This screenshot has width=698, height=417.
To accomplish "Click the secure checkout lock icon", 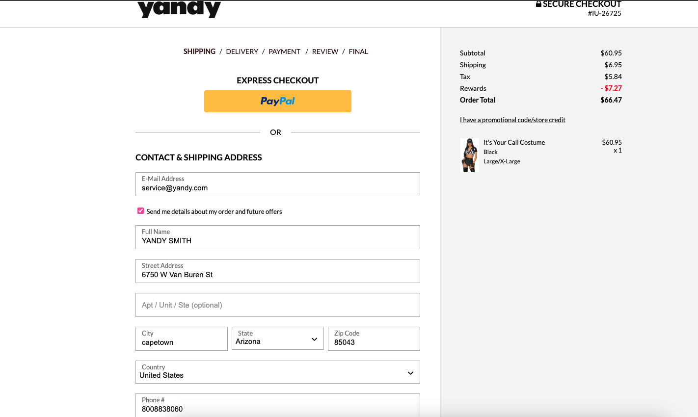I will (538, 3).
